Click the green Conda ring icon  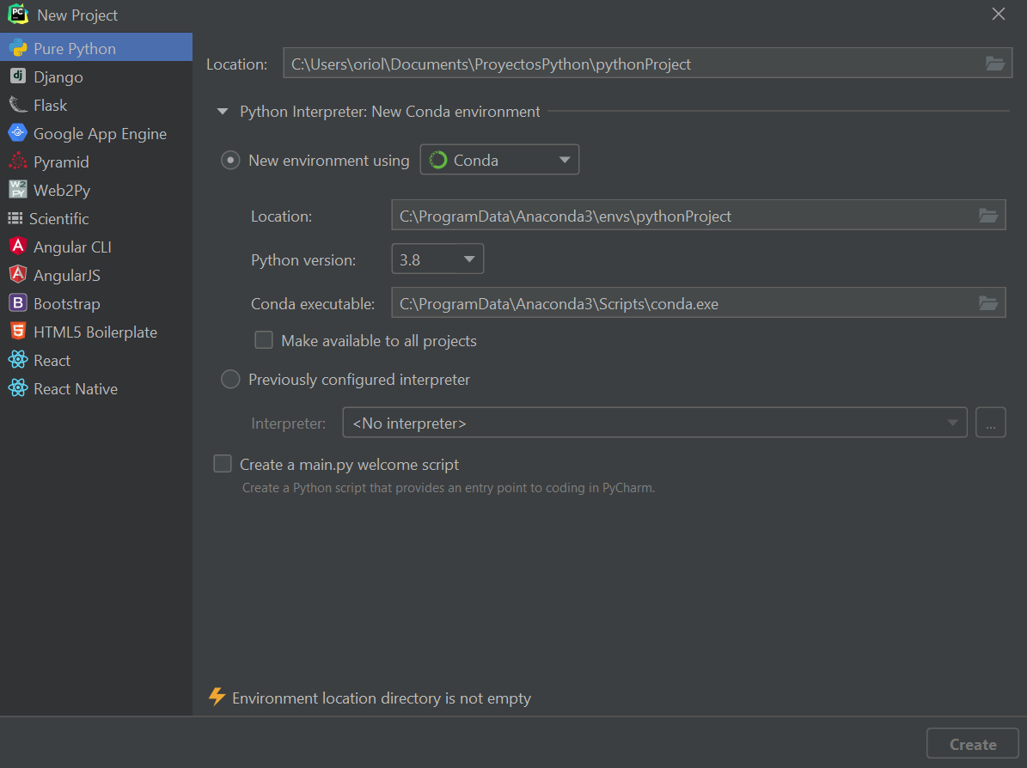pyautogui.click(x=438, y=160)
